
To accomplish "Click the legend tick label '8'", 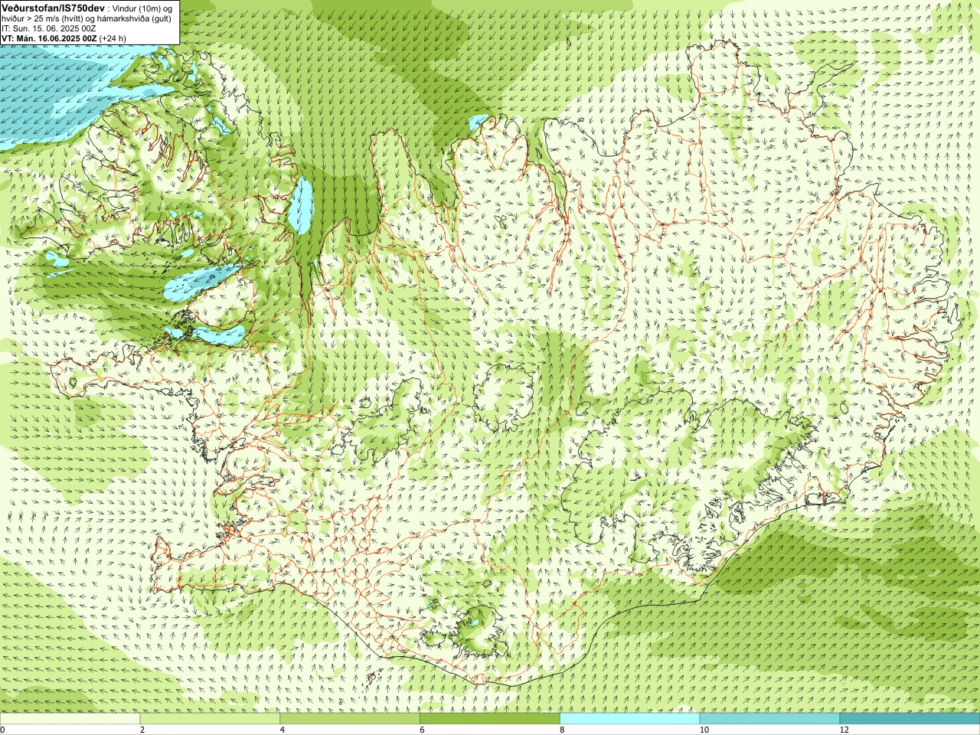I will click(x=563, y=730).
